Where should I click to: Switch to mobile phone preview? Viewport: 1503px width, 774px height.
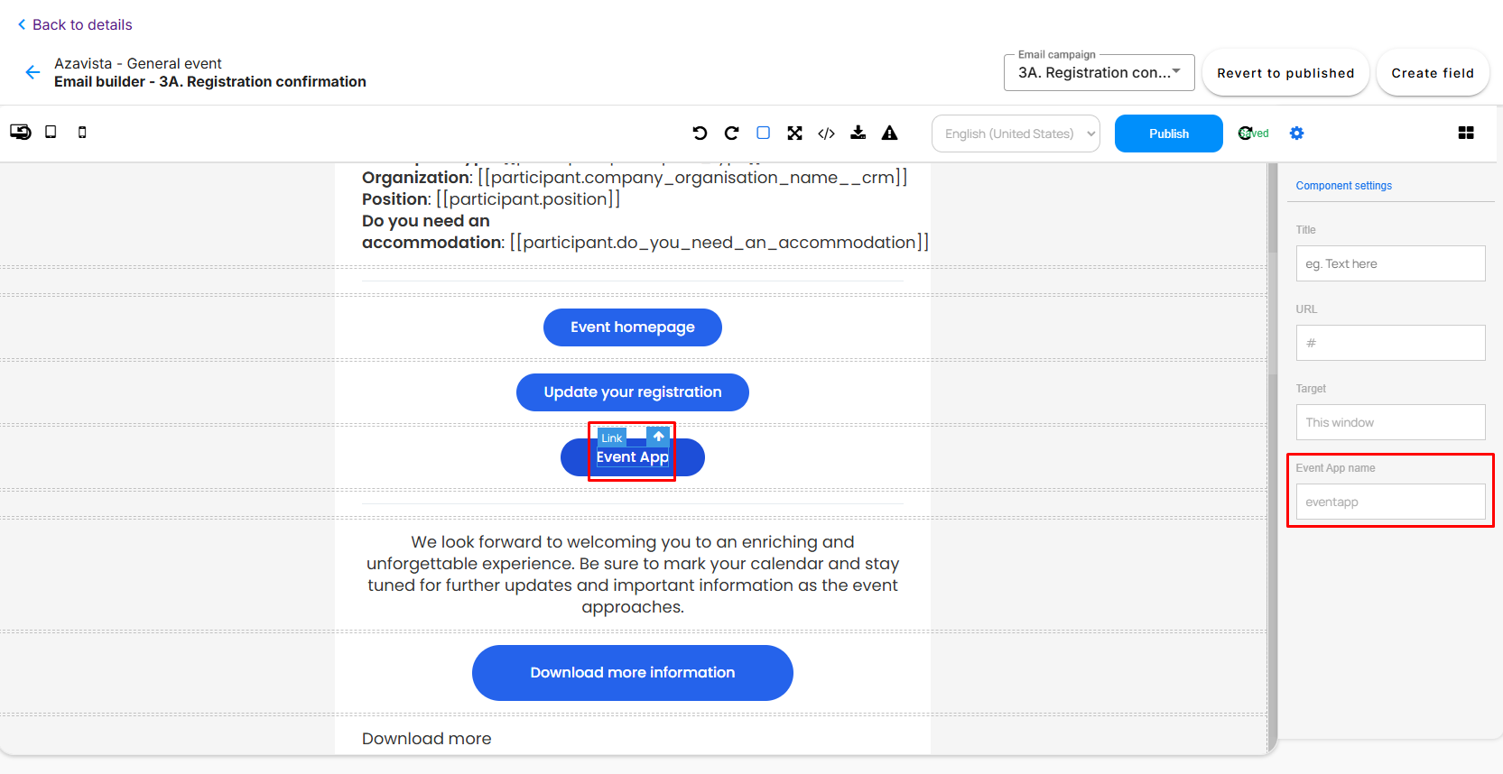pos(82,133)
